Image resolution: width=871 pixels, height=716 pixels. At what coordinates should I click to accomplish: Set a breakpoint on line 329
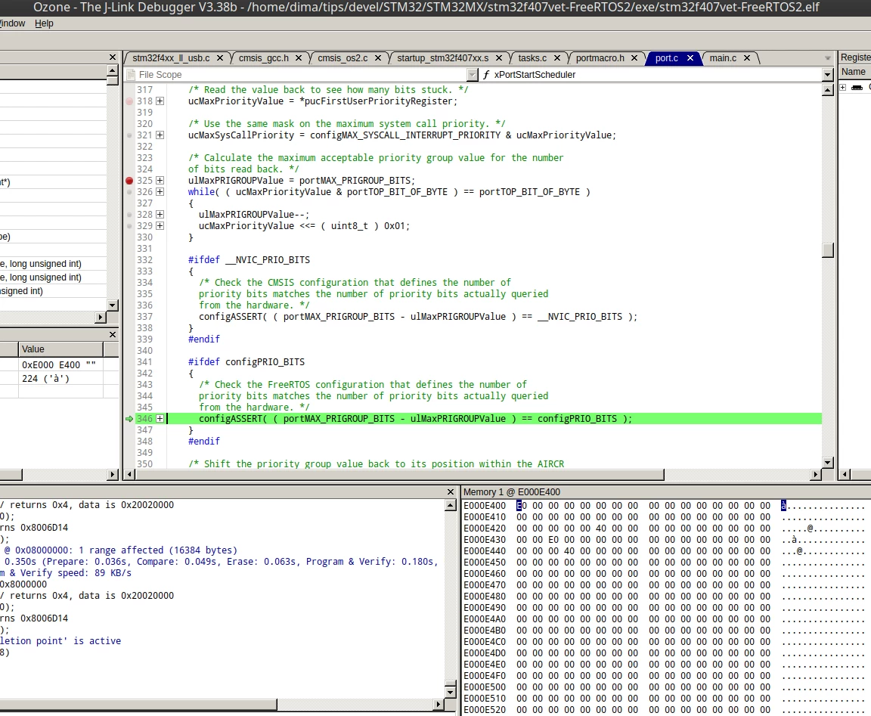point(129,226)
